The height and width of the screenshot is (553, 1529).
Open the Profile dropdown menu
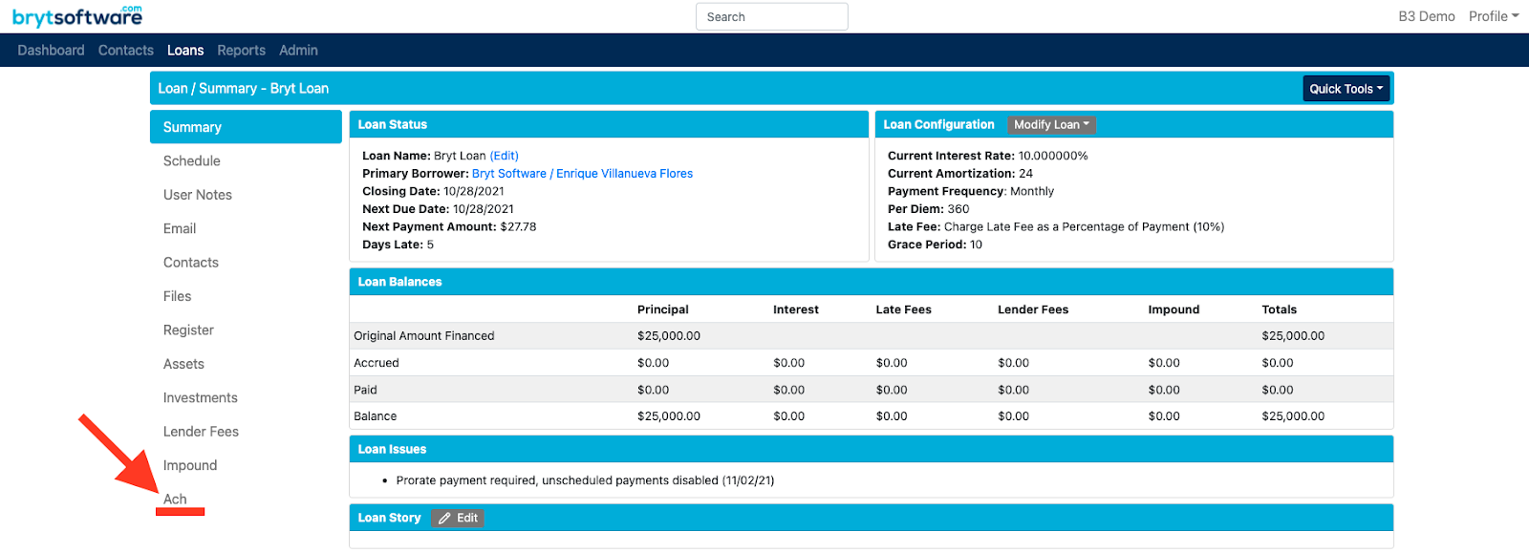[1493, 16]
